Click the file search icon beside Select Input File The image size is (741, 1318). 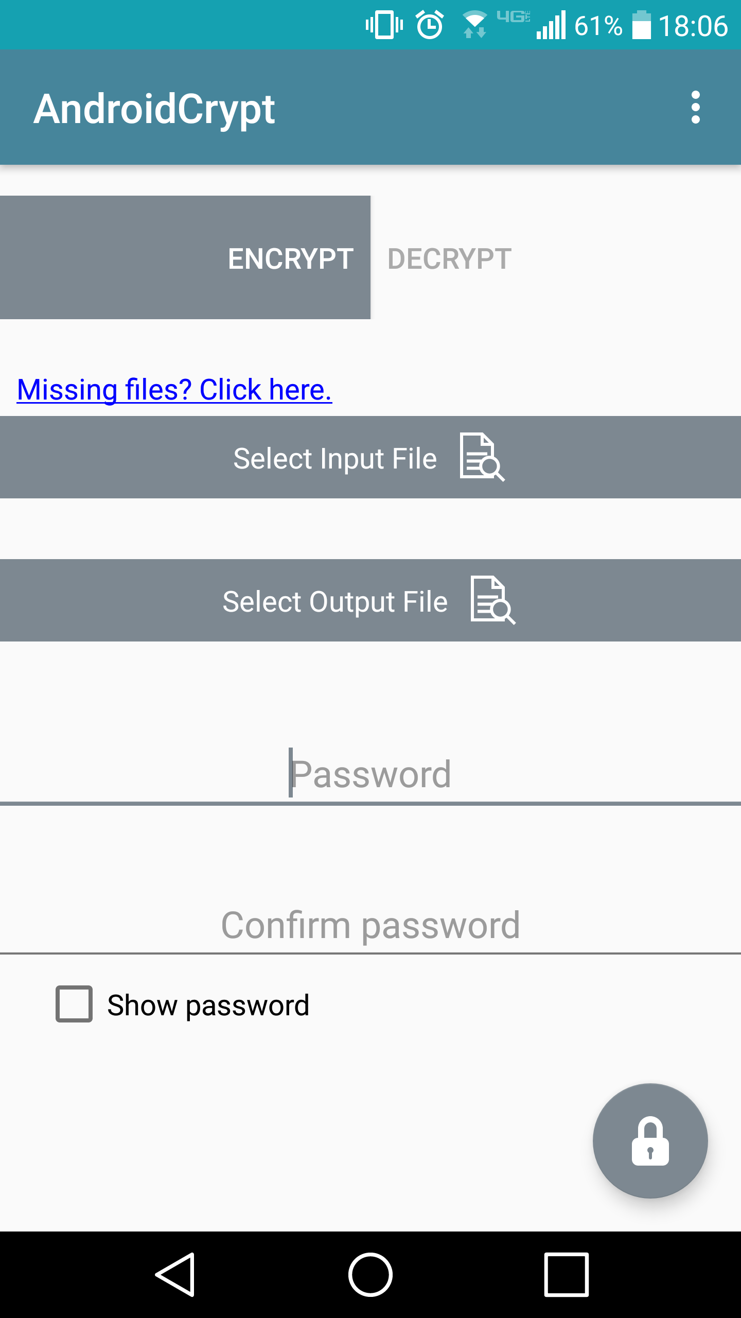[x=482, y=457]
